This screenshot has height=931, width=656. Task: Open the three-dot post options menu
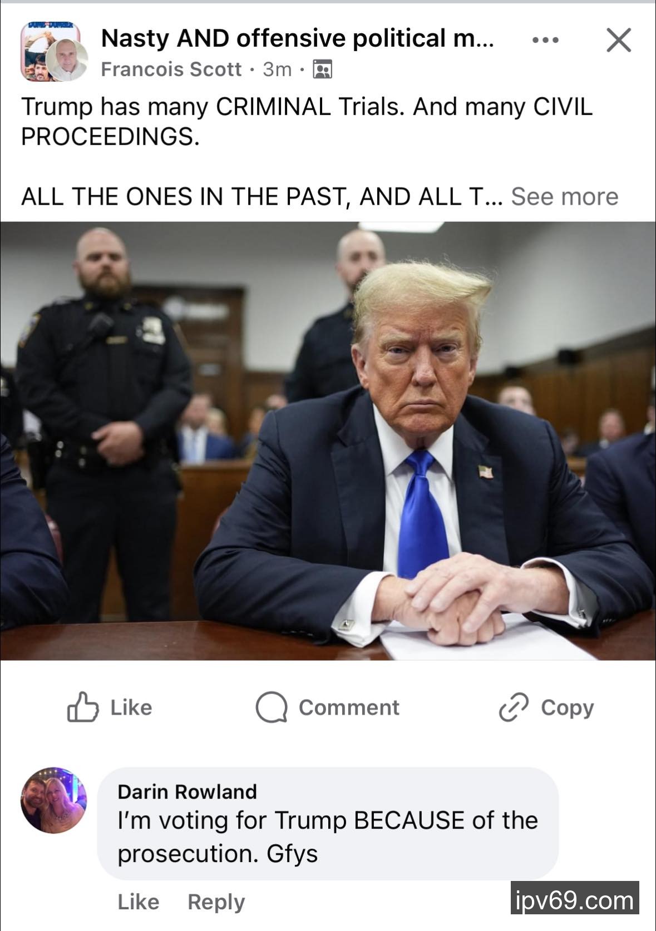pos(545,40)
